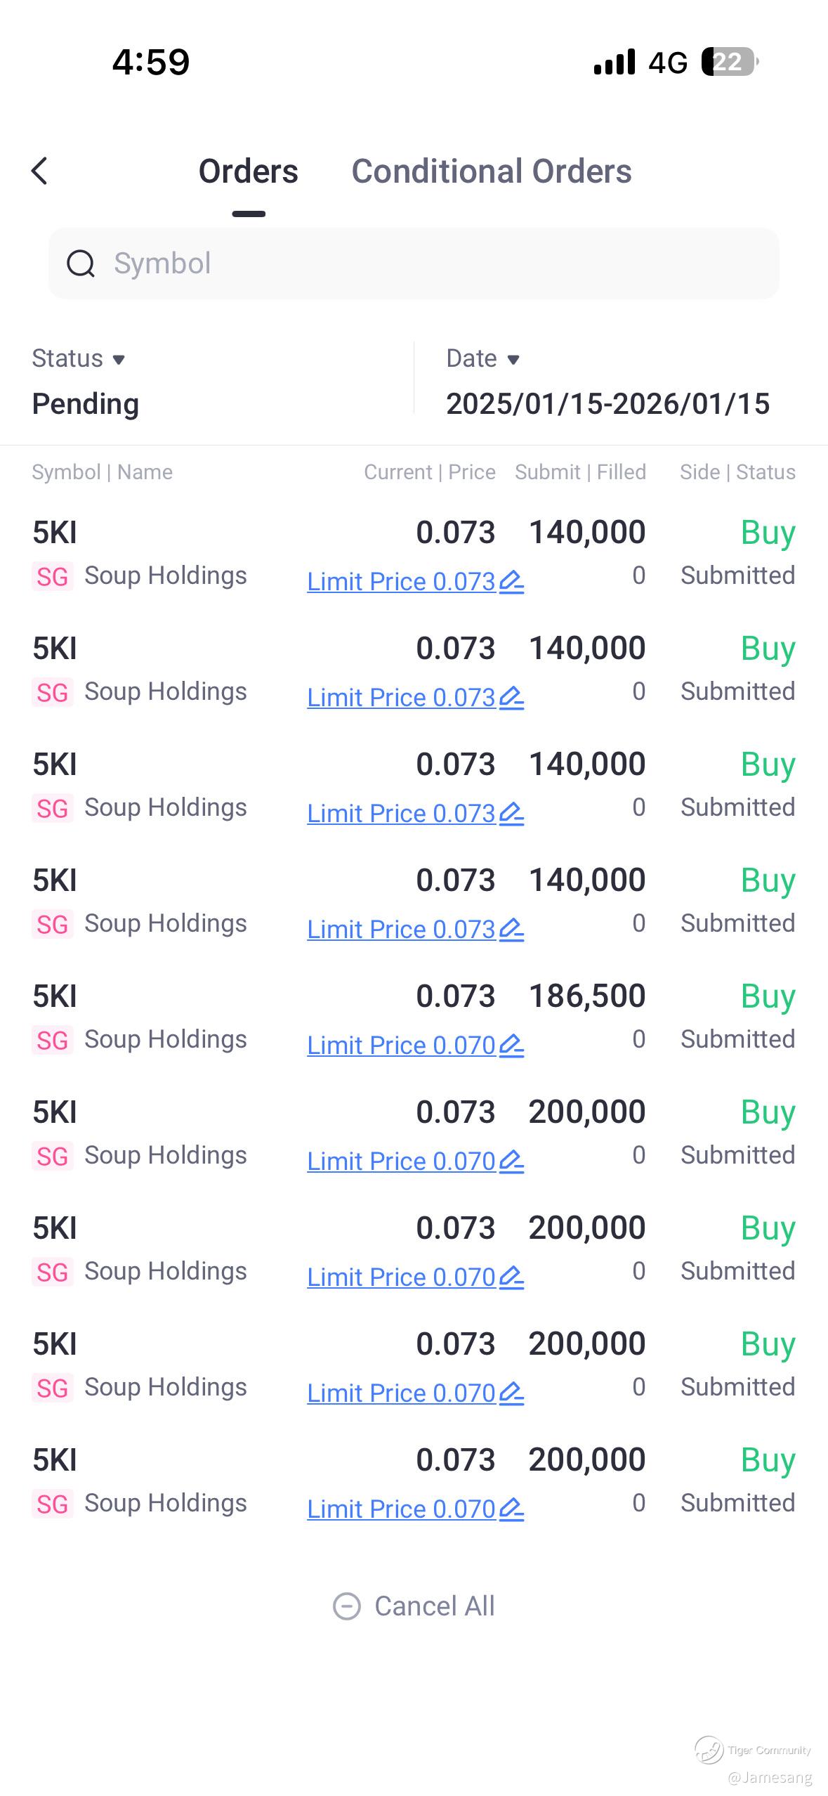Tap edit pencil on the 186,500 order
828x1796 pixels.
pyautogui.click(x=511, y=1046)
